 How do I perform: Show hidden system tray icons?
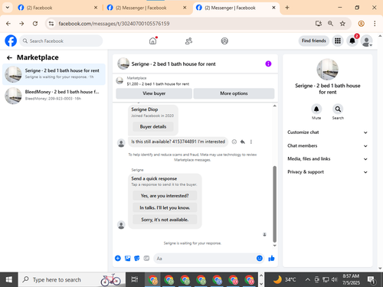(x=308, y=279)
